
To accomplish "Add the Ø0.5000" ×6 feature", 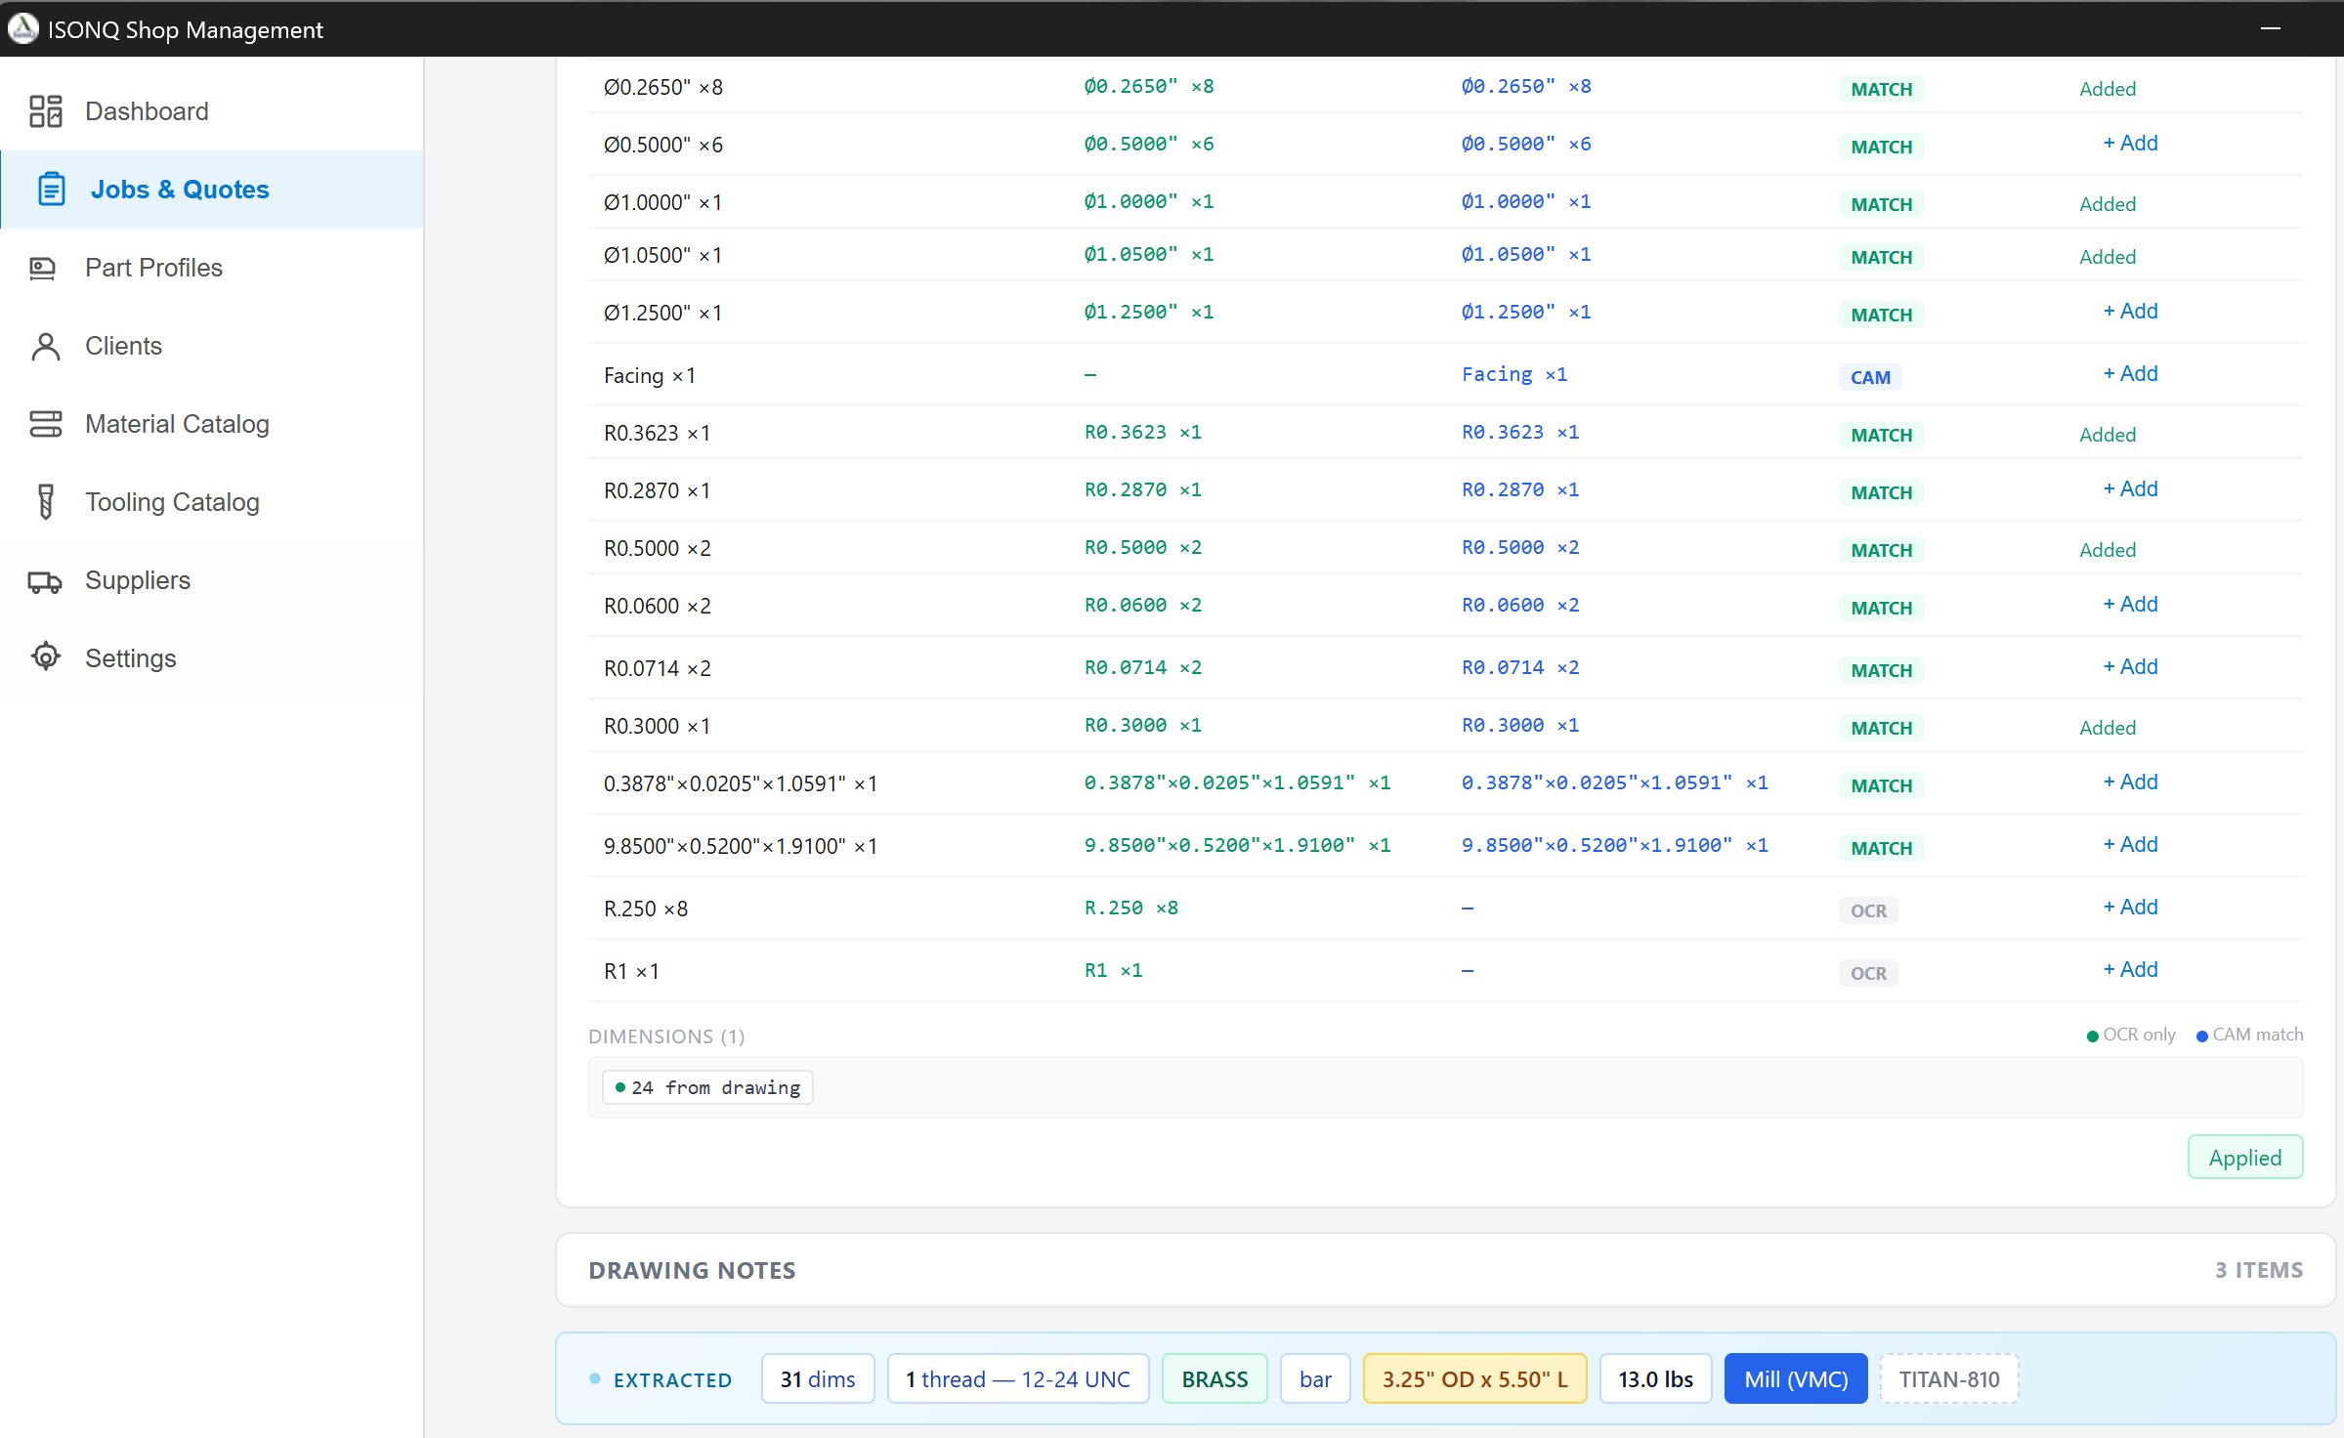I will pyautogui.click(x=2130, y=144).
